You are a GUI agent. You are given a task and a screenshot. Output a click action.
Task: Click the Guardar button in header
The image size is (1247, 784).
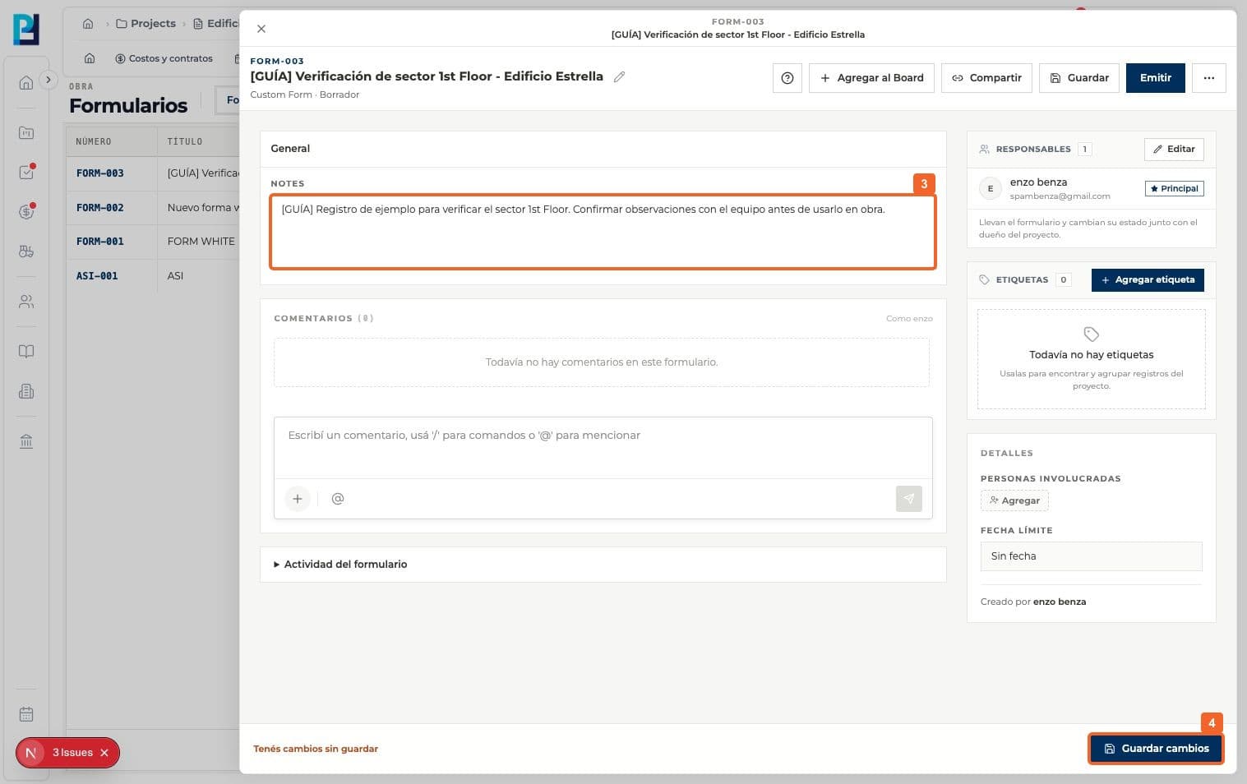1079,78
